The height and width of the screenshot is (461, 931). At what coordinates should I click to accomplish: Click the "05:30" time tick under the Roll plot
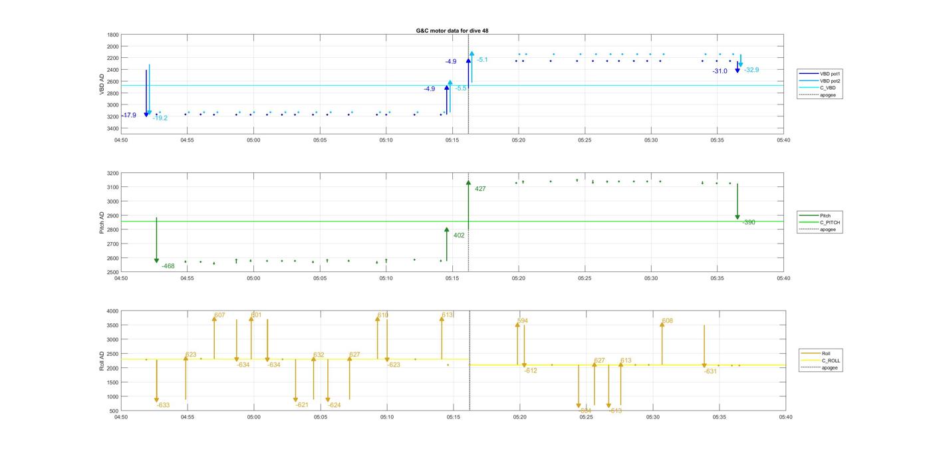click(653, 417)
